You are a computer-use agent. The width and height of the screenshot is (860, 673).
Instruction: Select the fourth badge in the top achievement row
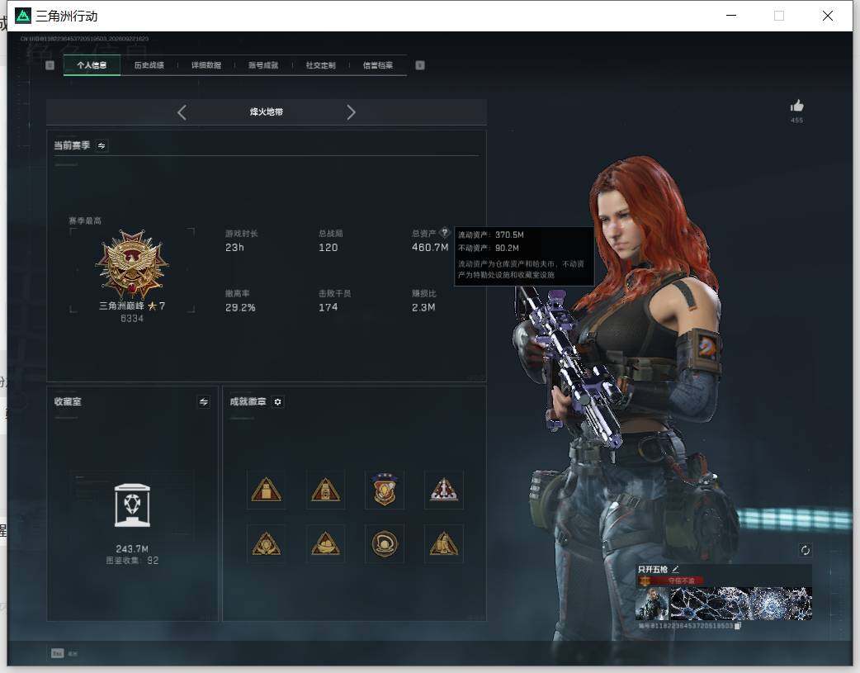(x=444, y=490)
